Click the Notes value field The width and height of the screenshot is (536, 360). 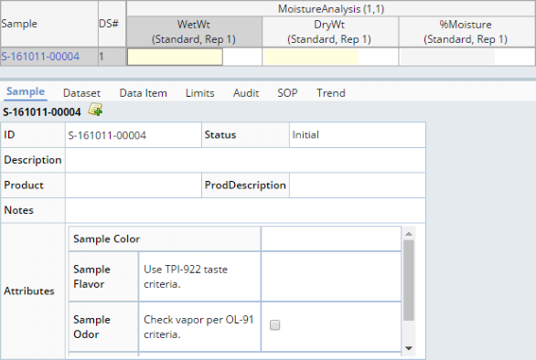[245, 210]
